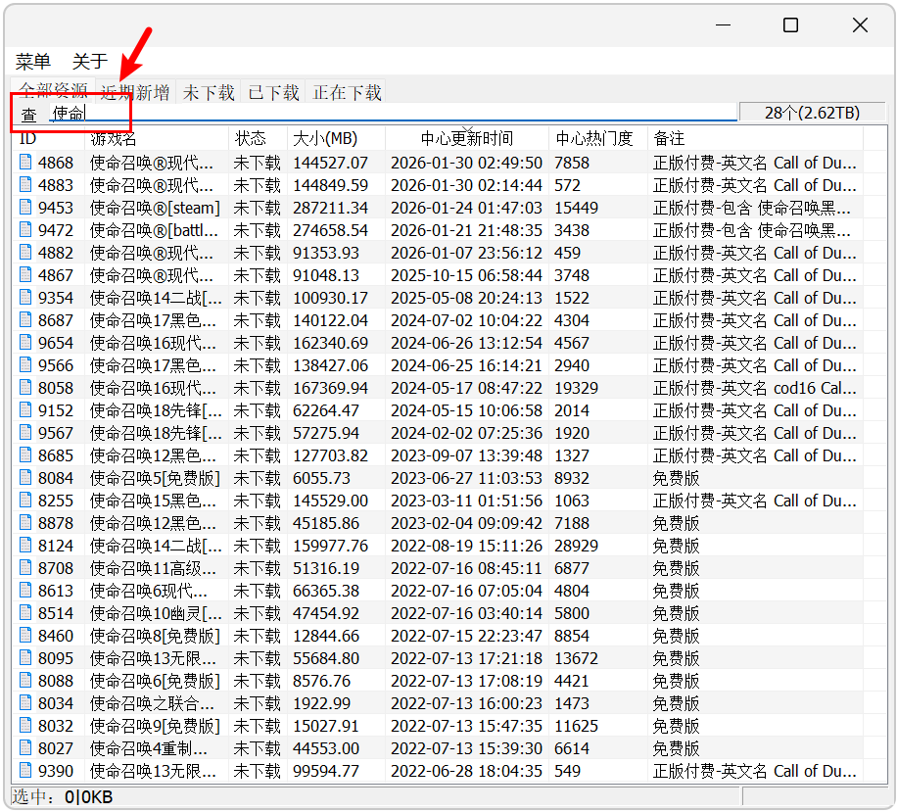Open the 关于 menu
The height and width of the screenshot is (812, 897).
[x=90, y=61]
